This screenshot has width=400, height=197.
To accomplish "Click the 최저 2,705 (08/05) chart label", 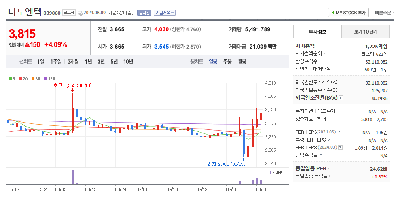I will (226, 164).
